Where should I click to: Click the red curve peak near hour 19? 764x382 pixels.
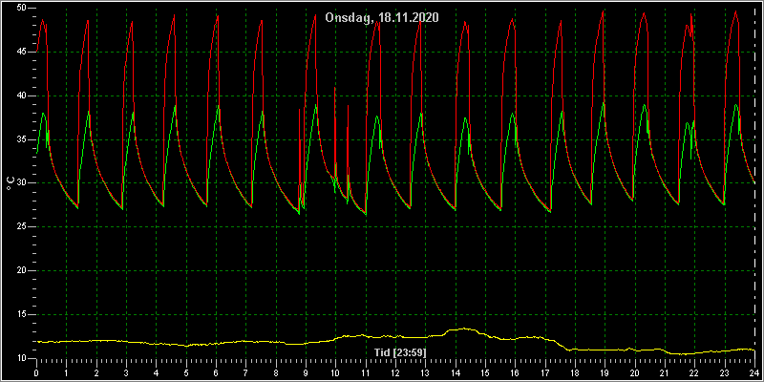(x=604, y=11)
